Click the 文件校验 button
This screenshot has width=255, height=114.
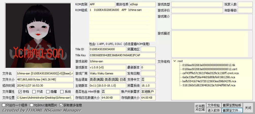[214, 105]
